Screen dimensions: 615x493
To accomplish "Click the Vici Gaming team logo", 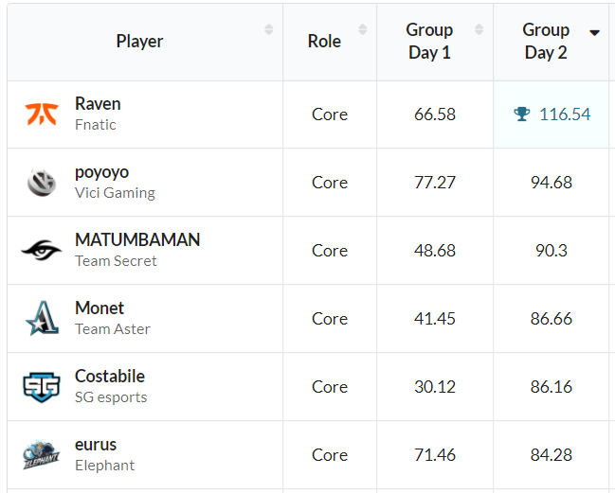I will click(42, 183).
